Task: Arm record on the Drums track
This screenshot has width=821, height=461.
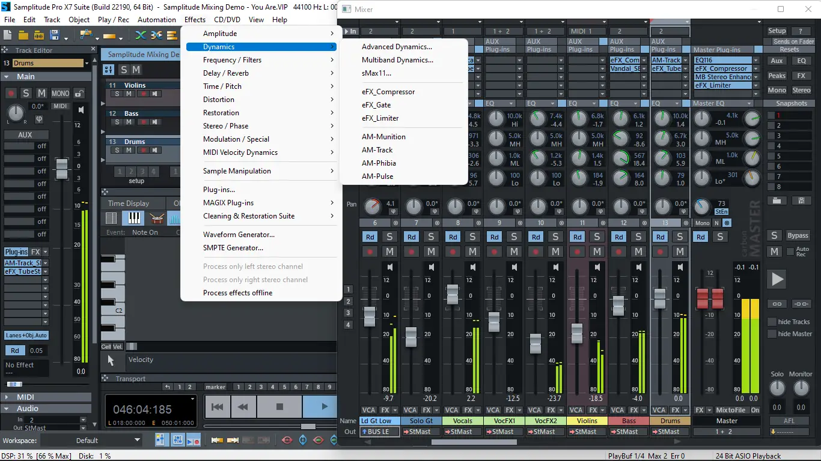Action: click(x=660, y=252)
